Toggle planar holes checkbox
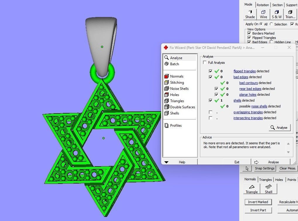This screenshot has width=298, height=221. (216, 95)
